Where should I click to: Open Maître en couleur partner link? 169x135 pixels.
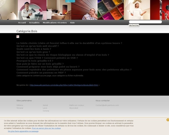point(77,105)
